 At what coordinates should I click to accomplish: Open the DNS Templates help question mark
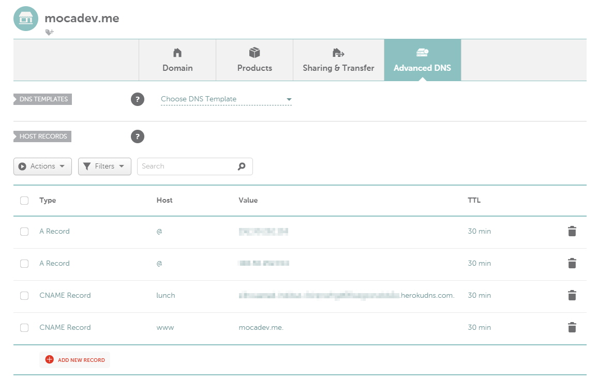138,99
